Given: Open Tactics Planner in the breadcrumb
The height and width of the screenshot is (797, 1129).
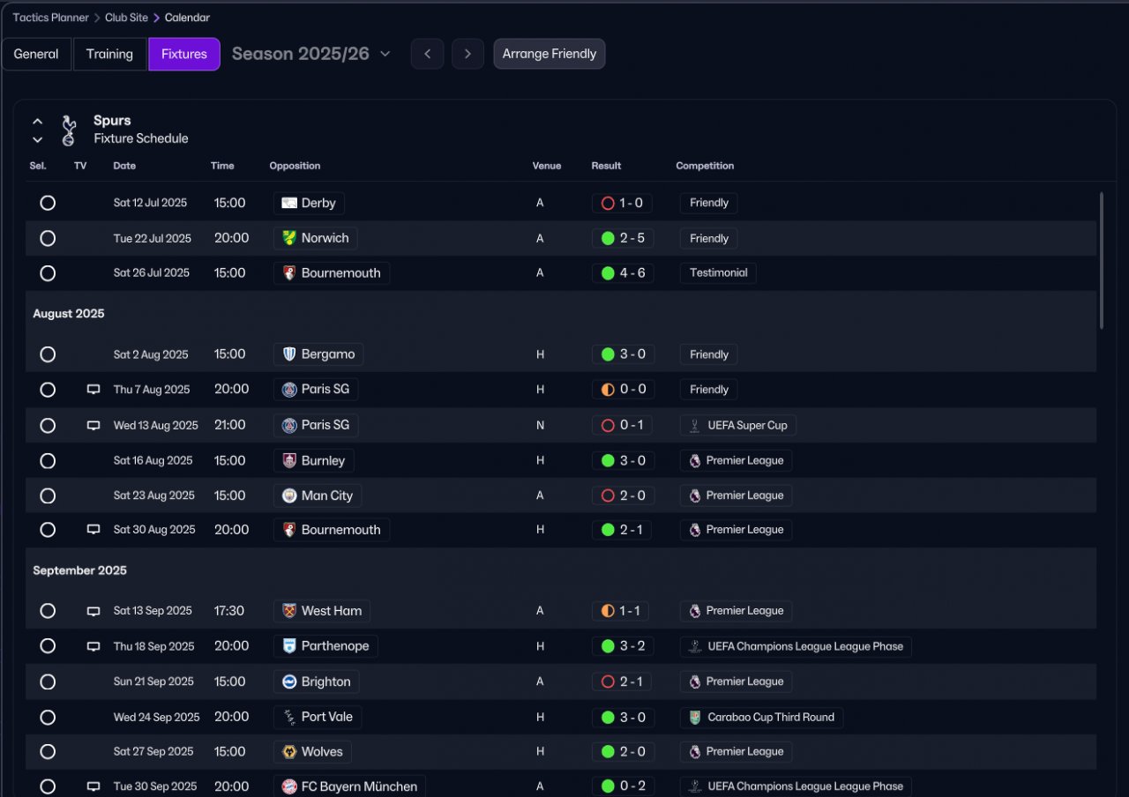Looking at the screenshot, I should [x=51, y=18].
